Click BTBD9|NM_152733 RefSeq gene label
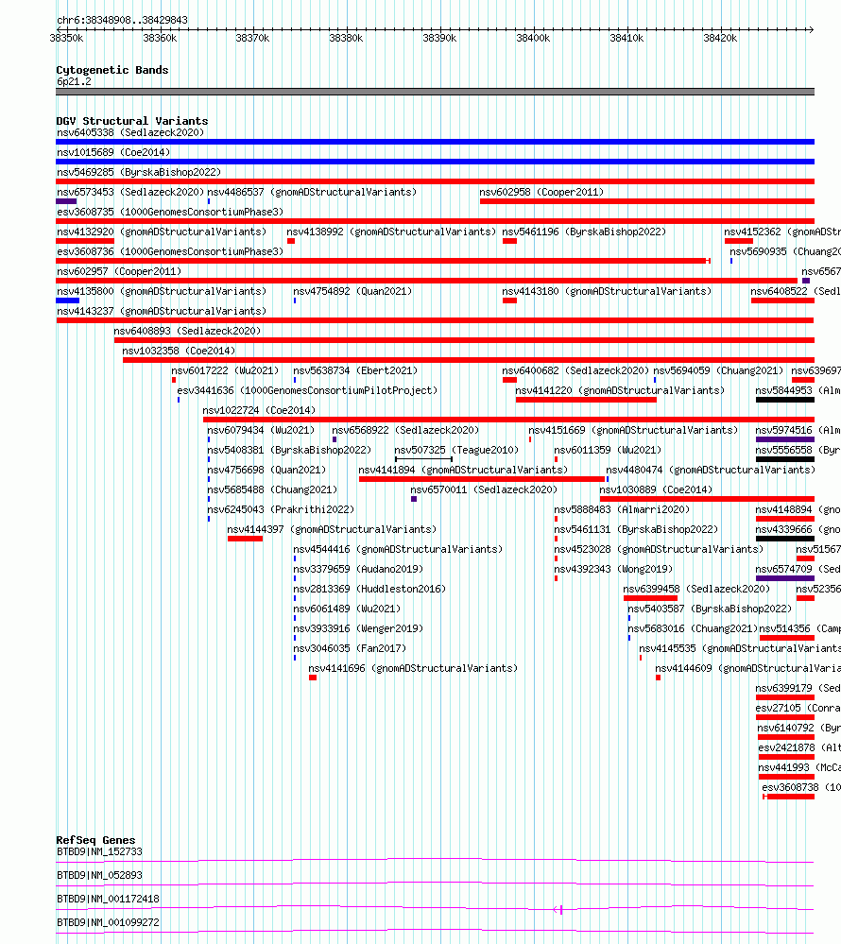 [99, 852]
